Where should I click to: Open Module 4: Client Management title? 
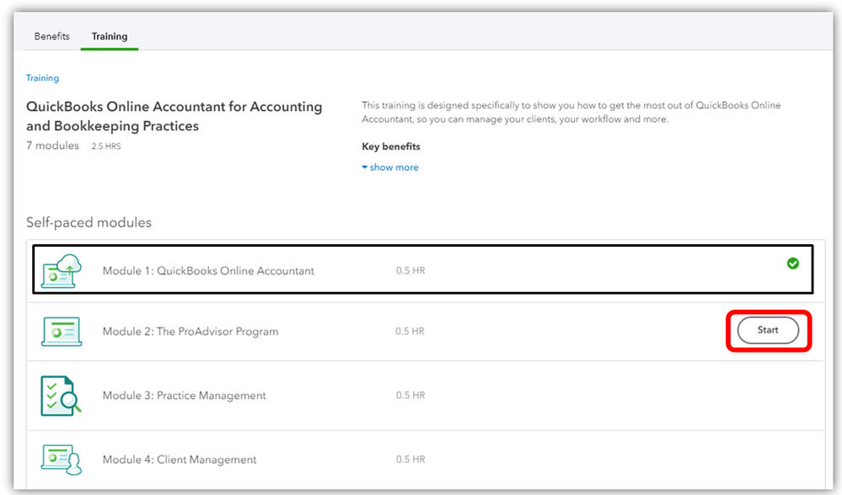point(180,460)
